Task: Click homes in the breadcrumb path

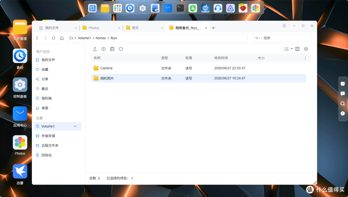Action: pos(101,38)
